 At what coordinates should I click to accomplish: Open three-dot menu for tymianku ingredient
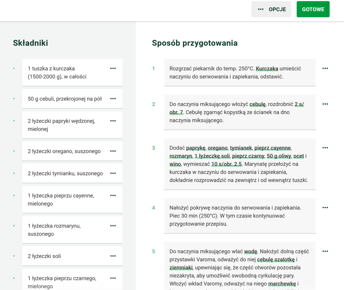tap(113, 173)
